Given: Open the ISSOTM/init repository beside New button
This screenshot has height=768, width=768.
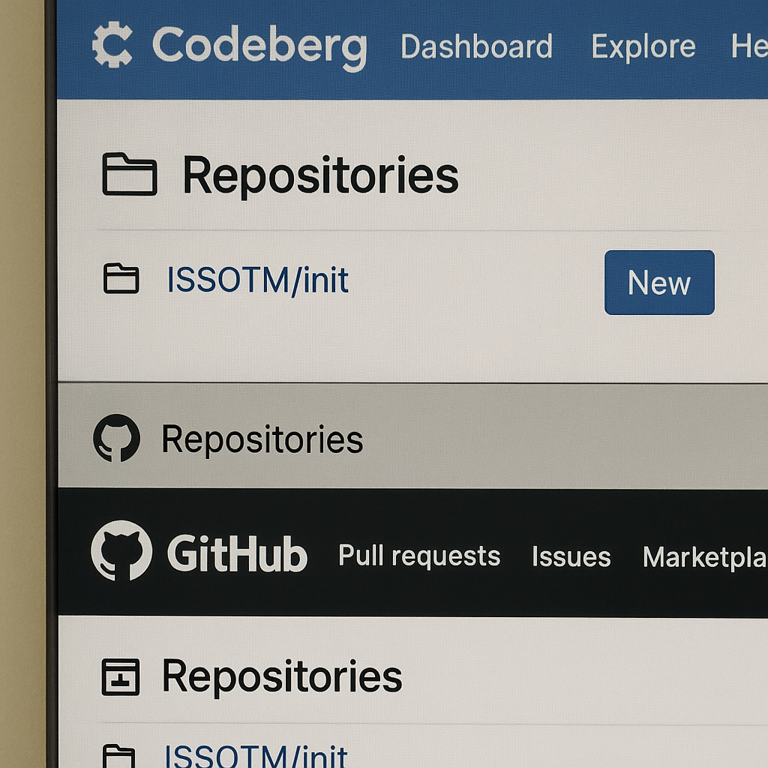Looking at the screenshot, I should pos(257,280).
